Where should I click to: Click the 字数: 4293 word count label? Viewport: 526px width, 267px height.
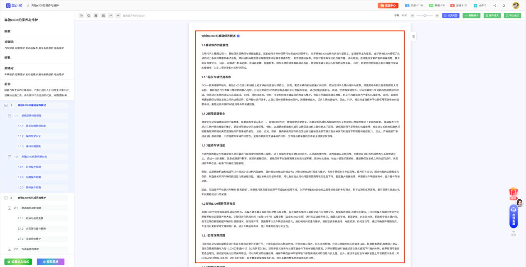(401, 15)
